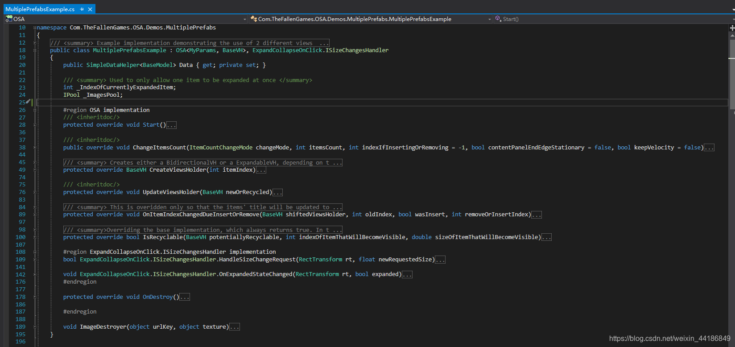
Task: Click the collapsed summary 'Example implementation demonstrating' comment
Action: (x=190, y=43)
